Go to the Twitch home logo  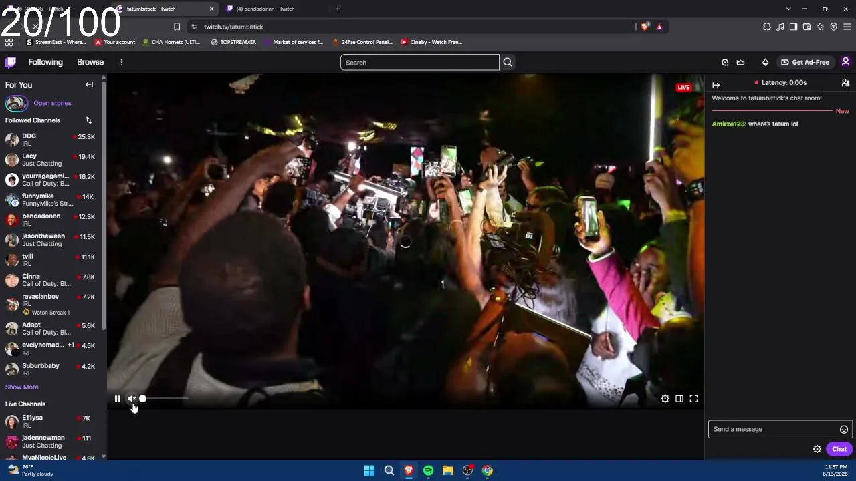[x=11, y=62]
